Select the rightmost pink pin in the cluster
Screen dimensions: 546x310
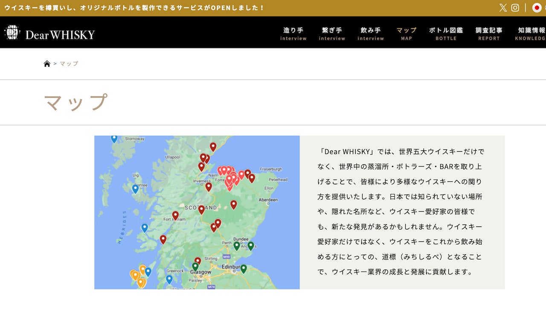click(241, 175)
